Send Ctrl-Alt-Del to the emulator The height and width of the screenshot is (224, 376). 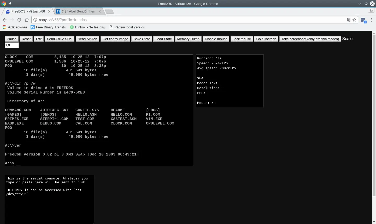coord(60,39)
